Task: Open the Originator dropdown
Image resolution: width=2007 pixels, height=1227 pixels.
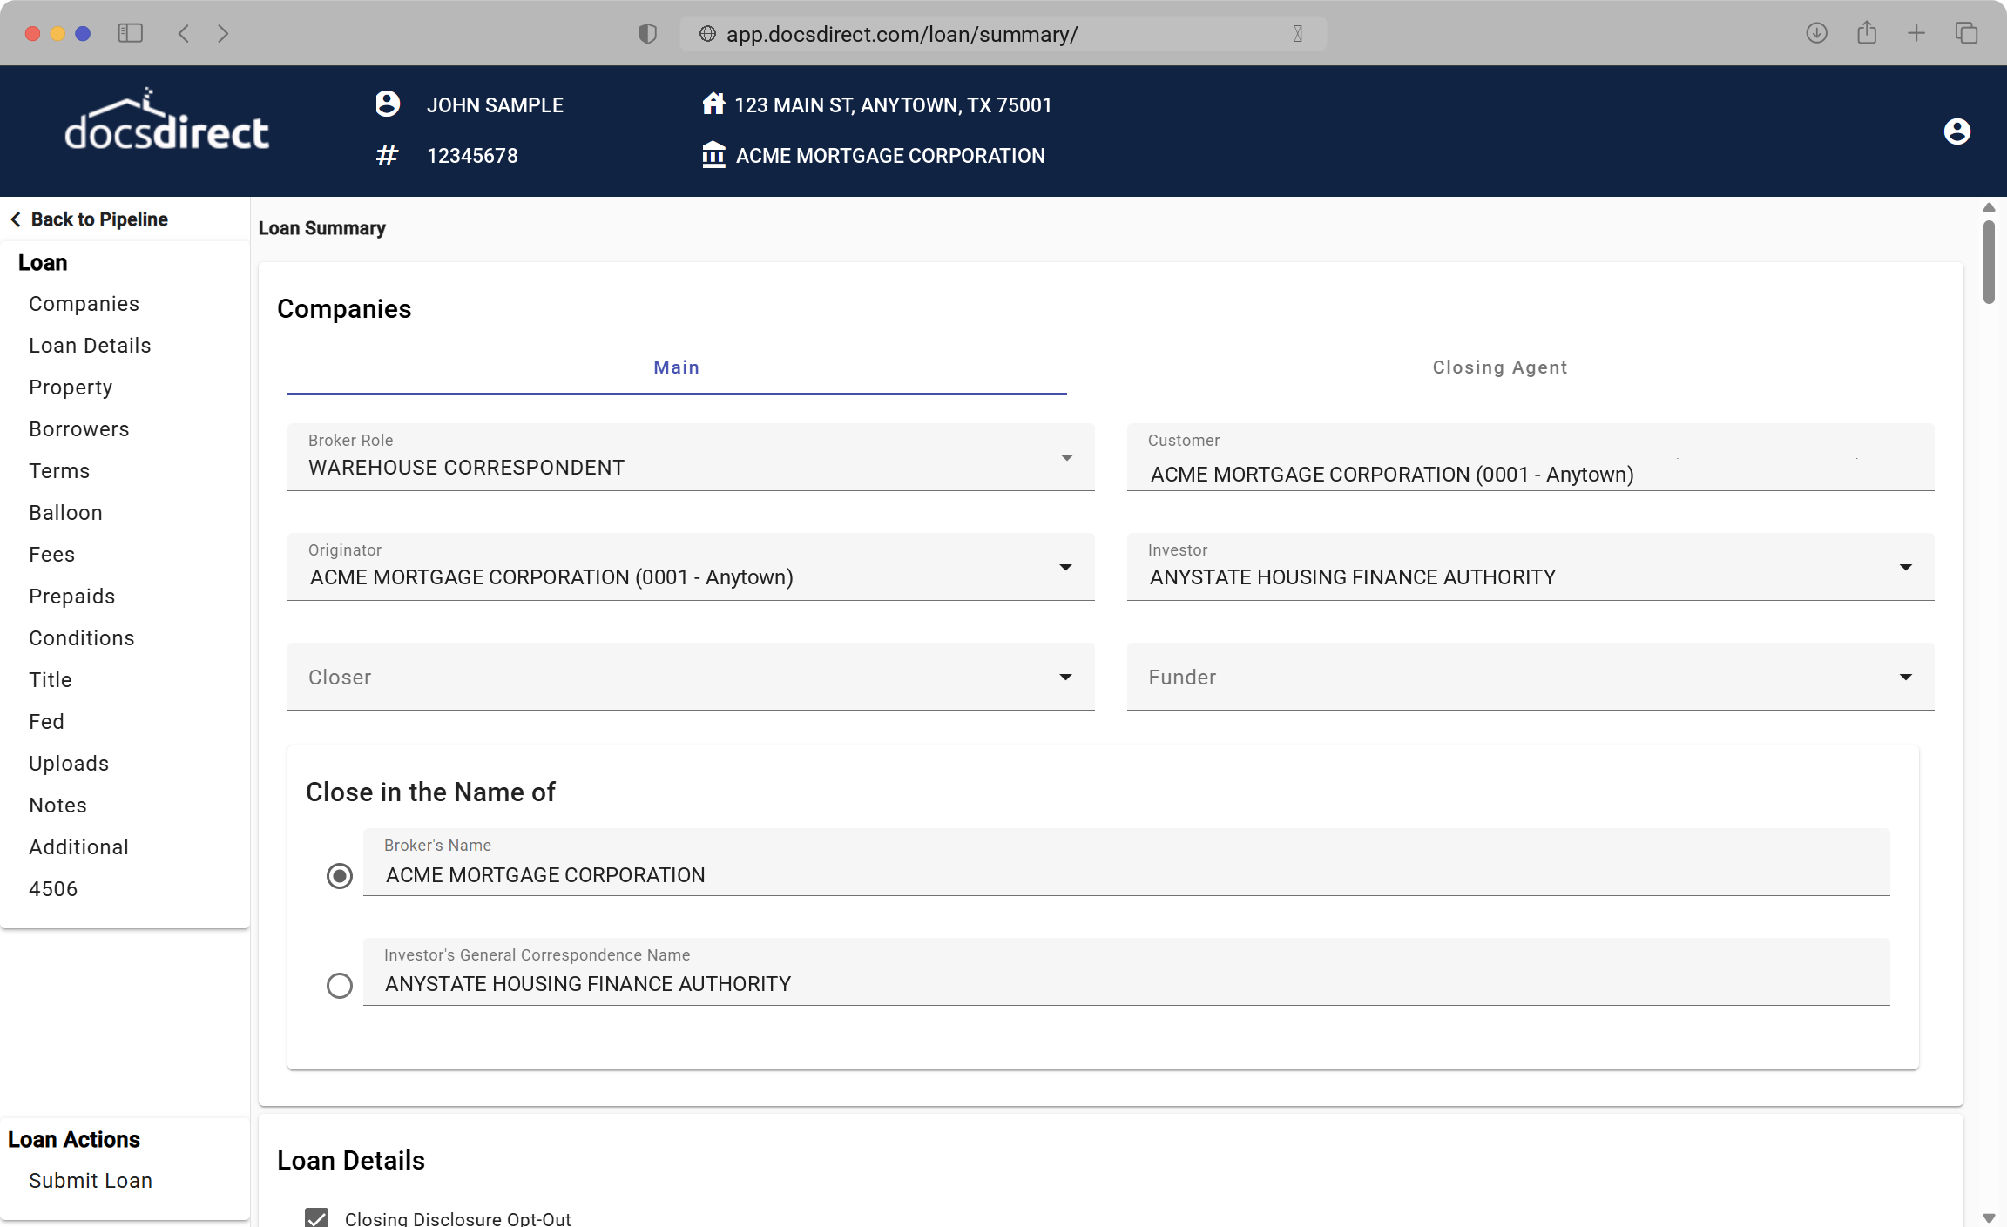Action: click(x=691, y=567)
